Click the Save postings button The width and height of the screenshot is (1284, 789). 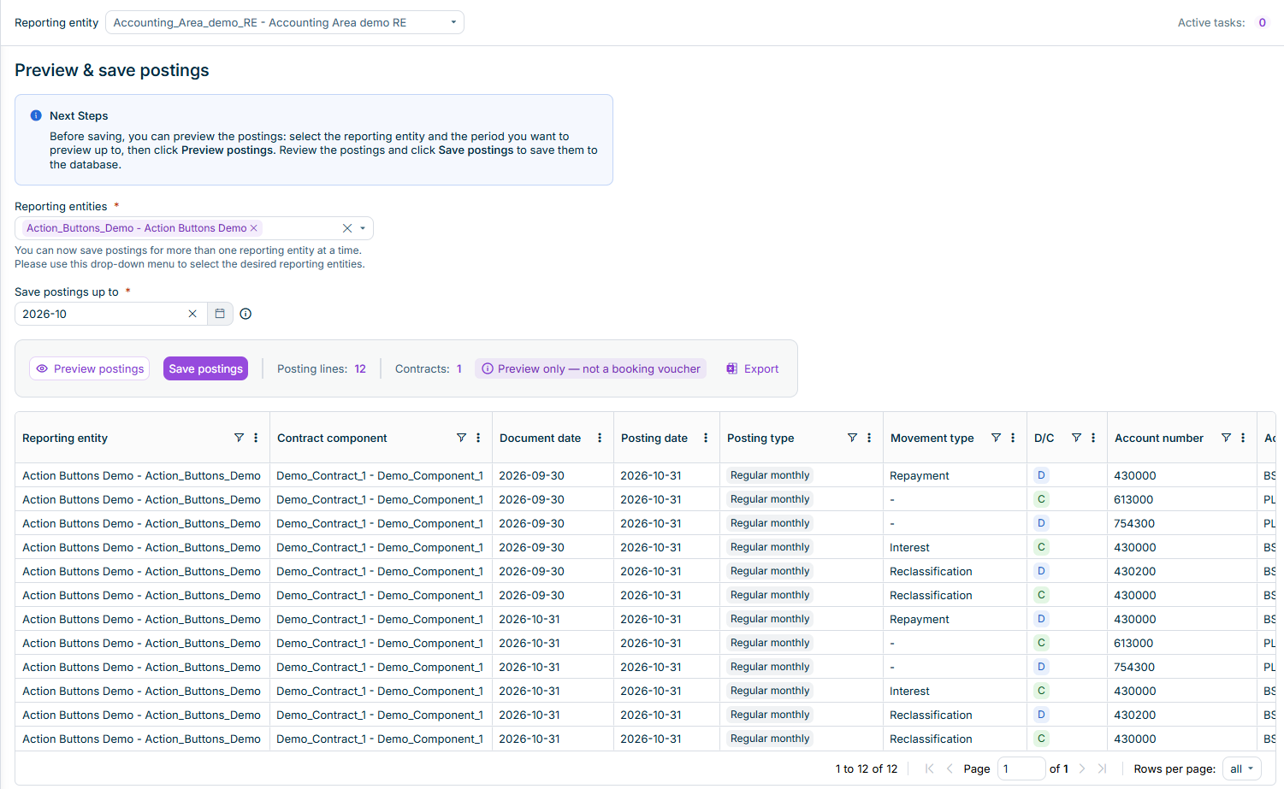tap(205, 368)
